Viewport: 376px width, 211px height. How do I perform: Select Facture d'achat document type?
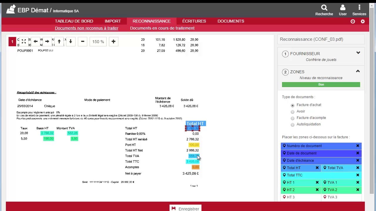(x=293, y=105)
